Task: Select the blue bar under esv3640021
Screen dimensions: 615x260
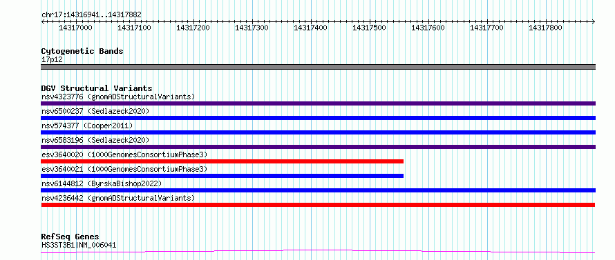Action: click(222, 176)
